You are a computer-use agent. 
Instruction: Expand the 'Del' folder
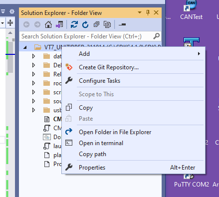(x=33, y=65)
